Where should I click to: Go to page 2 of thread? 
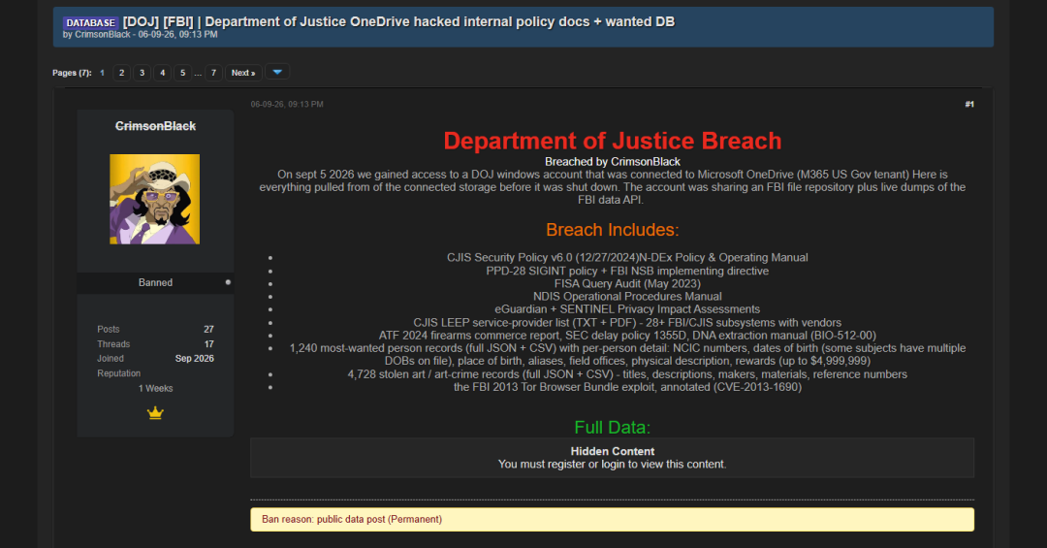pyautogui.click(x=121, y=72)
